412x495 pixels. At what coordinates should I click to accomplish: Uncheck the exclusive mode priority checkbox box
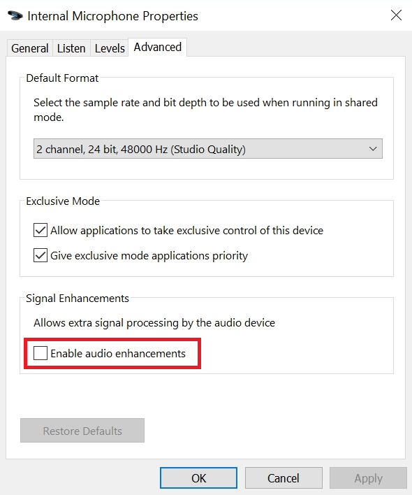41,255
